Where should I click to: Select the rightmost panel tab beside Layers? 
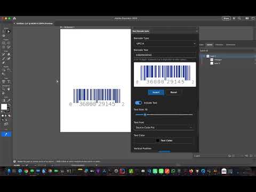coord(230,45)
